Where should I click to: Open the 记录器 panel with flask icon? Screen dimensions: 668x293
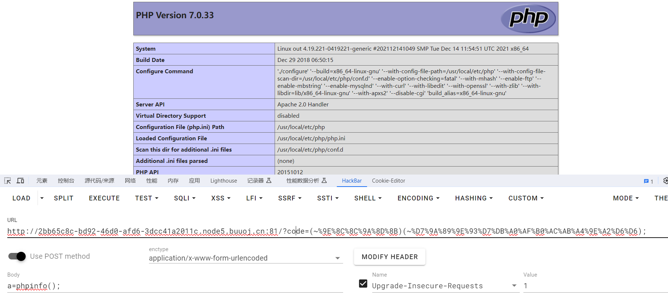[259, 181]
